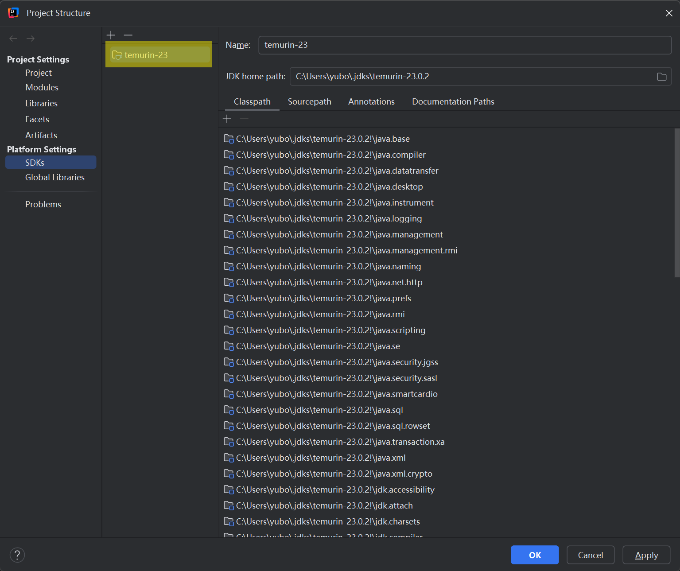The image size is (680, 571).
Task: Click the java.logging folder icon
Action: tap(229, 218)
